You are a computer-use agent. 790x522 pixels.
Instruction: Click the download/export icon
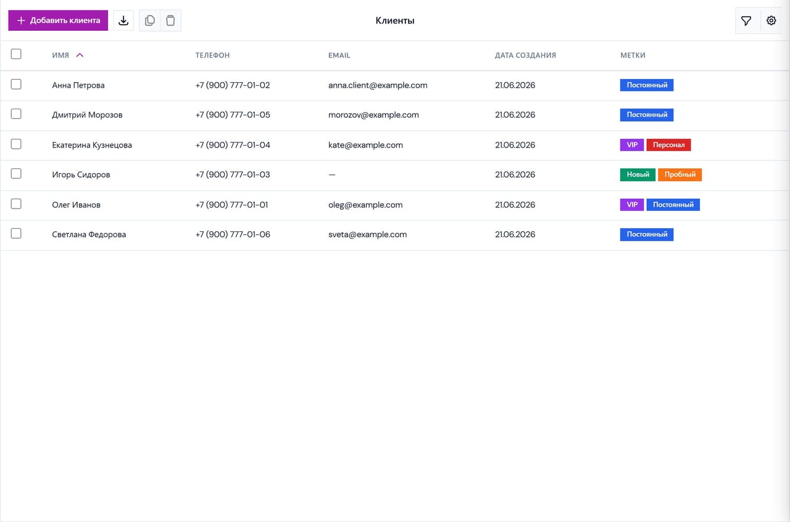click(123, 20)
